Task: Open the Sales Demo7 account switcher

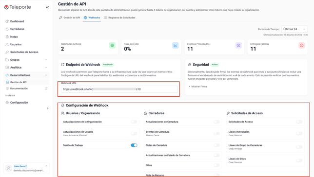Action: [26, 168]
